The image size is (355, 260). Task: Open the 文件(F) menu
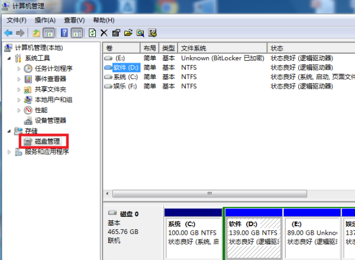[x=17, y=20]
